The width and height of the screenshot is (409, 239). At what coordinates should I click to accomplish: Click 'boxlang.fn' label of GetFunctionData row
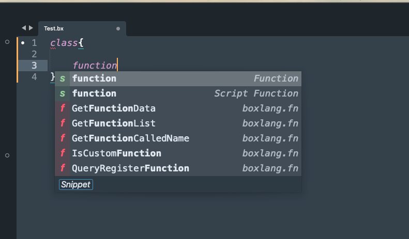click(270, 108)
